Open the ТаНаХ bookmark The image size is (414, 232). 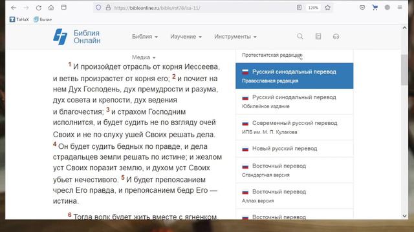(x=19, y=19)
